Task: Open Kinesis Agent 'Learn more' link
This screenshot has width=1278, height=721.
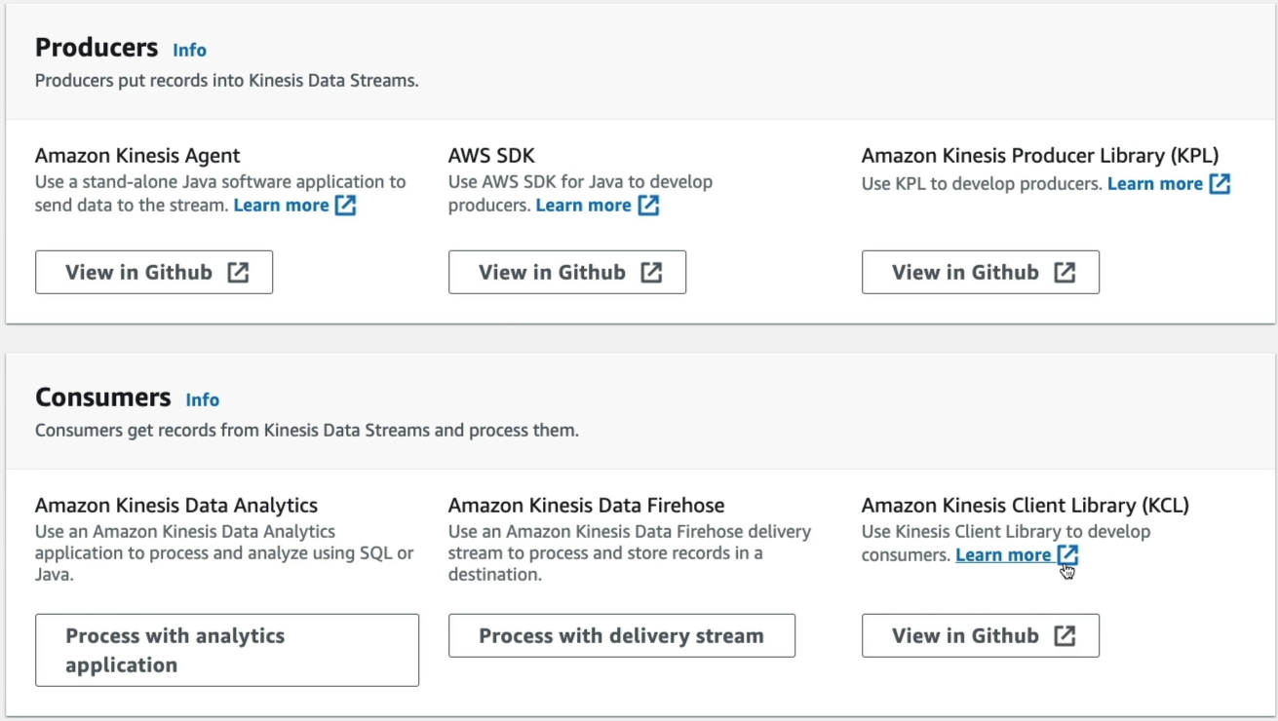Action: (x=281, y=206)
